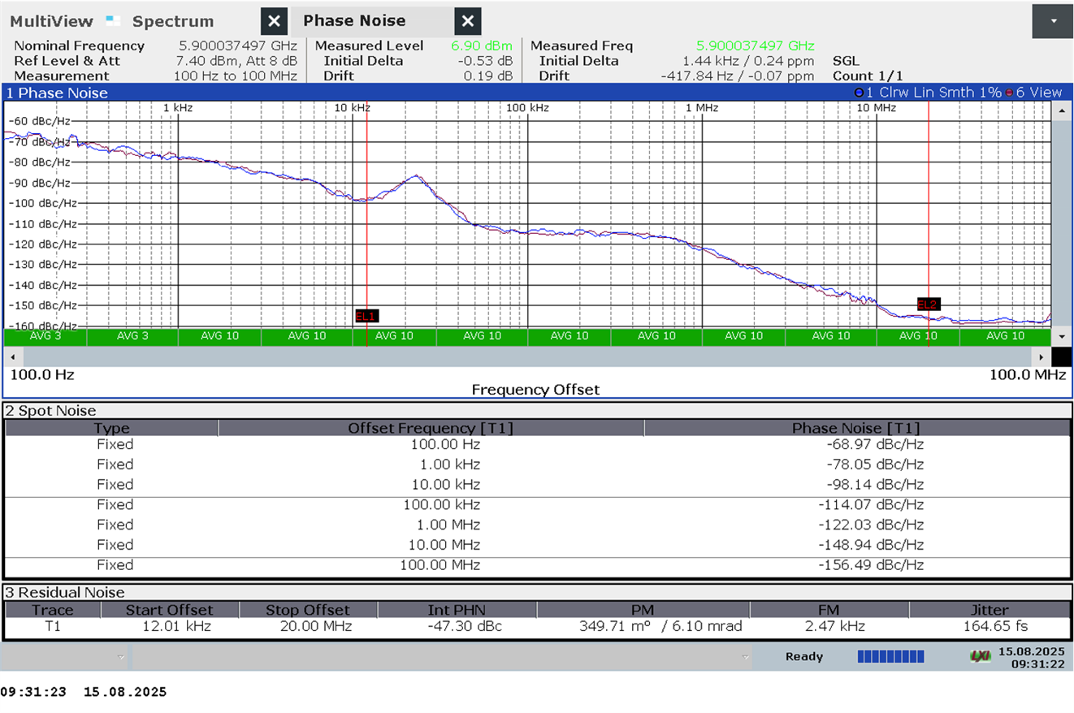Select the 100.00 MHz offset cell
Image resolution: width=1074 pixels, height=713 pixels.
click(440, 565)
